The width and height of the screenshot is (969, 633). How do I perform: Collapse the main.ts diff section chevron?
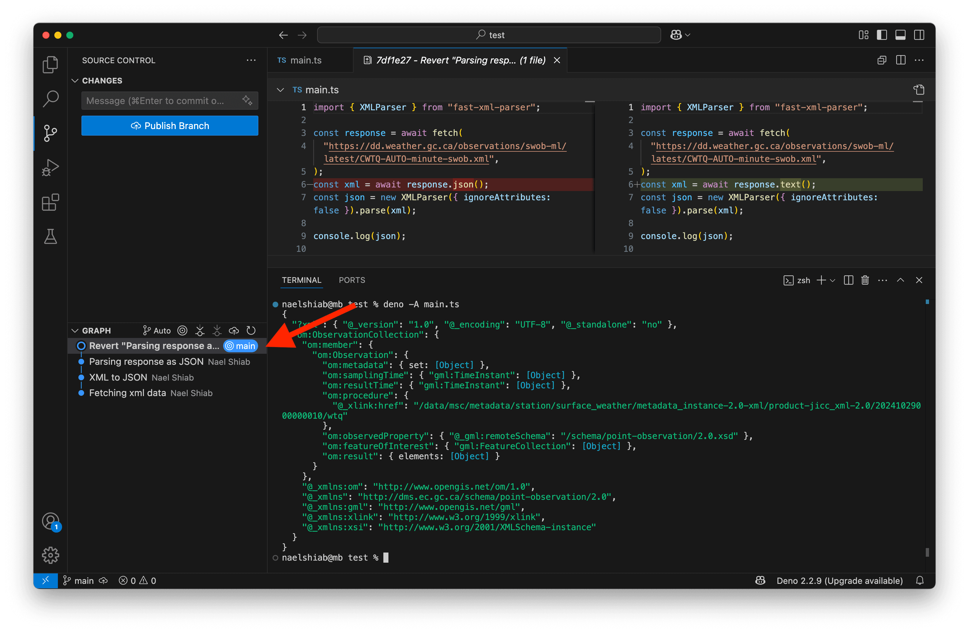tap(280, 89)
